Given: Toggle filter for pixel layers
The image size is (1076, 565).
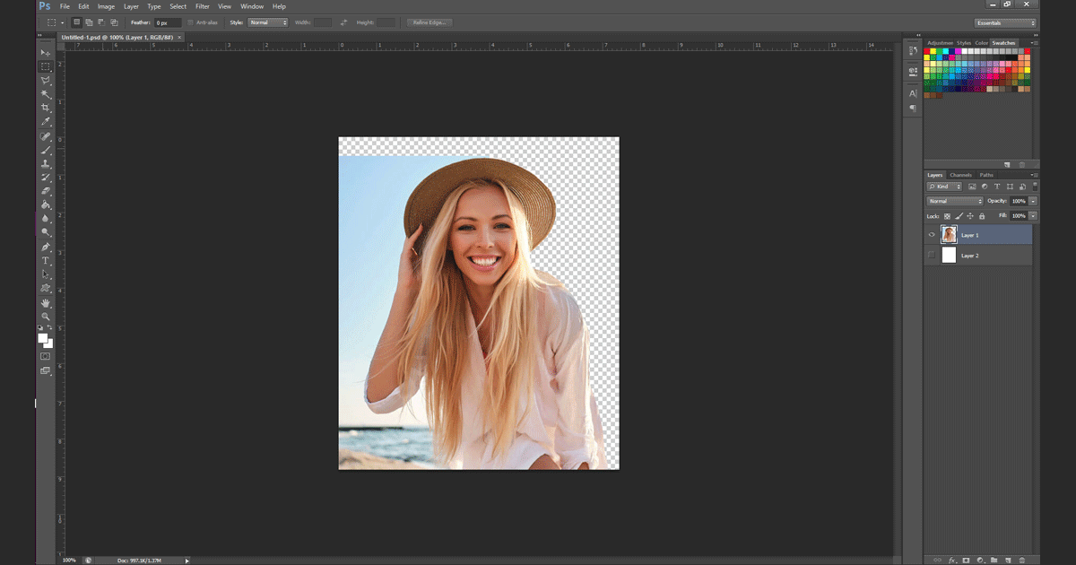Looking at the screenshot, I should pyautogui.click(x=972, y=187).
